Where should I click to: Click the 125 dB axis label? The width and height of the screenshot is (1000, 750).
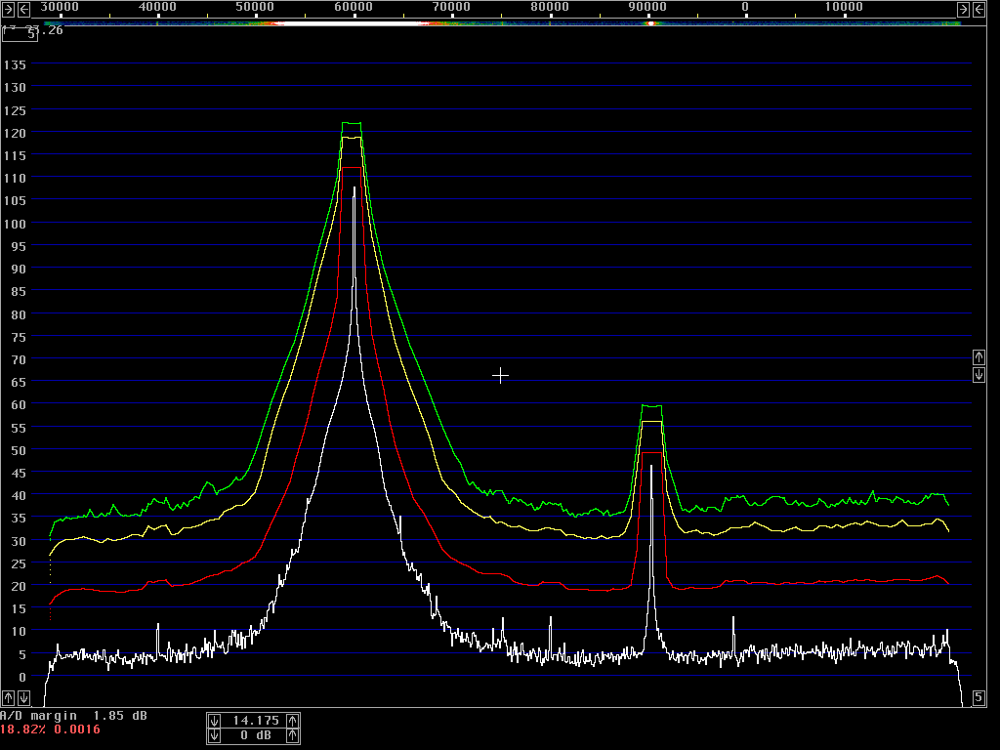pyautogui.click(x=15, y=110)
